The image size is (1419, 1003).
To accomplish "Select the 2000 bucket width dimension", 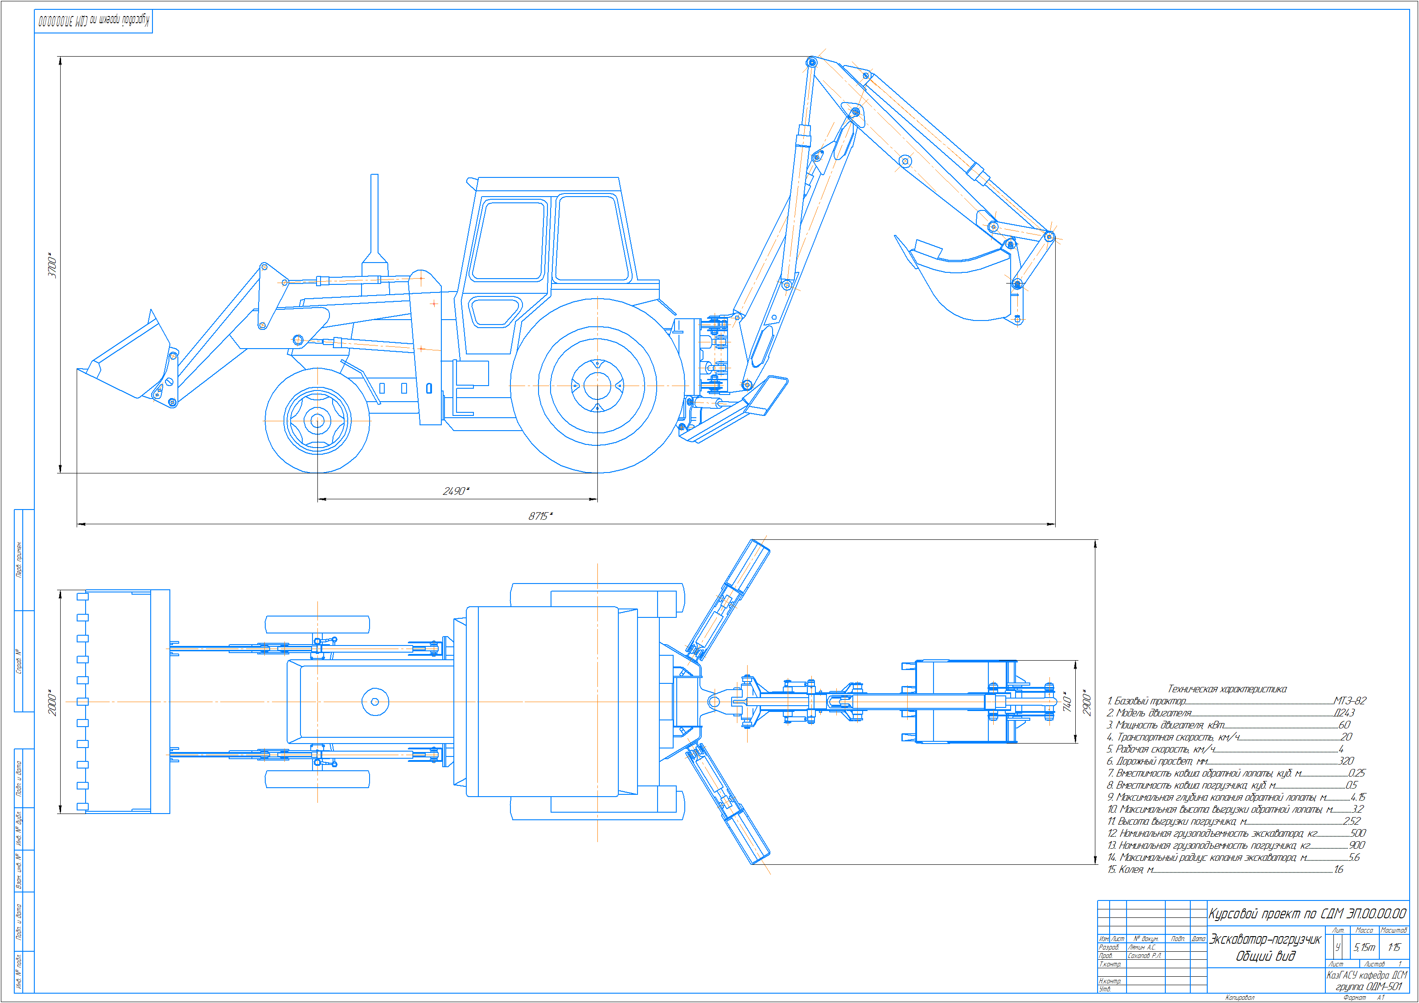I will coord(53,703).
